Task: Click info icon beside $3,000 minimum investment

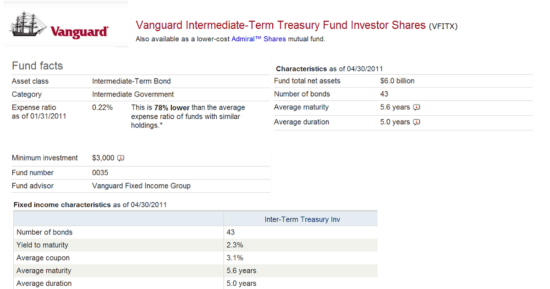Action: (x=121, y=158)
